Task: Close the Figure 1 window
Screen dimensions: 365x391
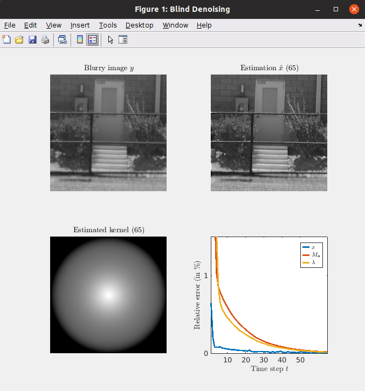Action: coord(354,9)
